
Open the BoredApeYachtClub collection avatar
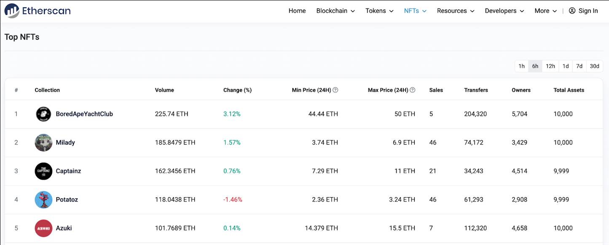pyautogui.click(x=43, y=114)
